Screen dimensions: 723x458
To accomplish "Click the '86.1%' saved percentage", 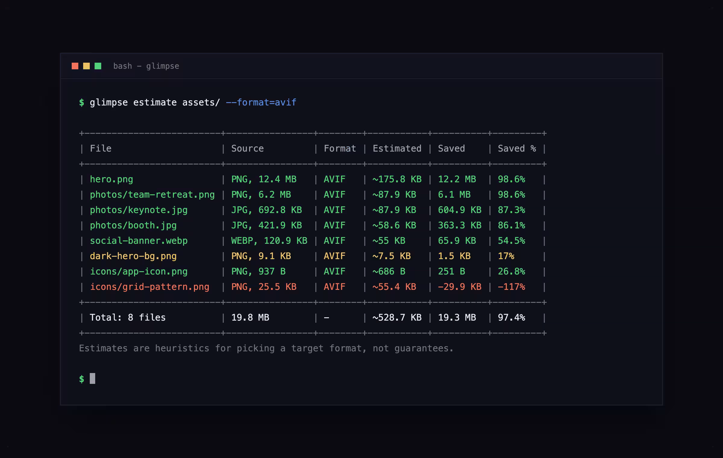I will (x=512, y=225).
